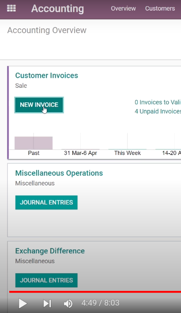The width and height of the screenshot is (181, 313).
Task: Select the This Week chart label
Action: pyautogui.click(x=127, y=153)
